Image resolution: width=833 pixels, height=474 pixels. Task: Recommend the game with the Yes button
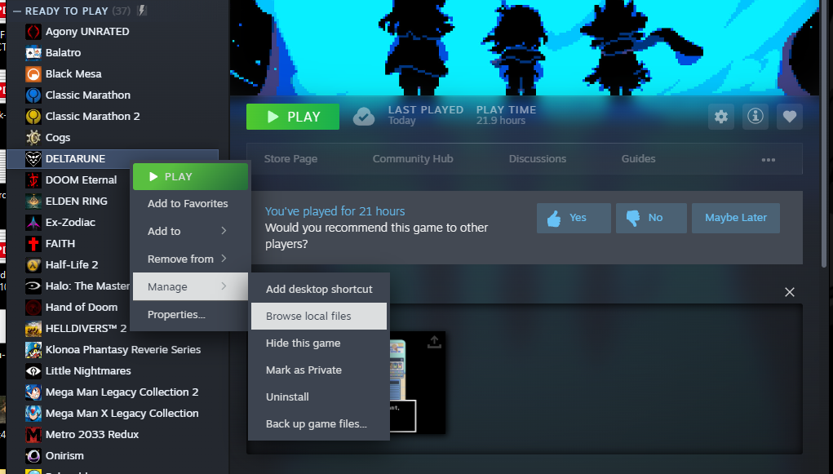click(574, 218)
